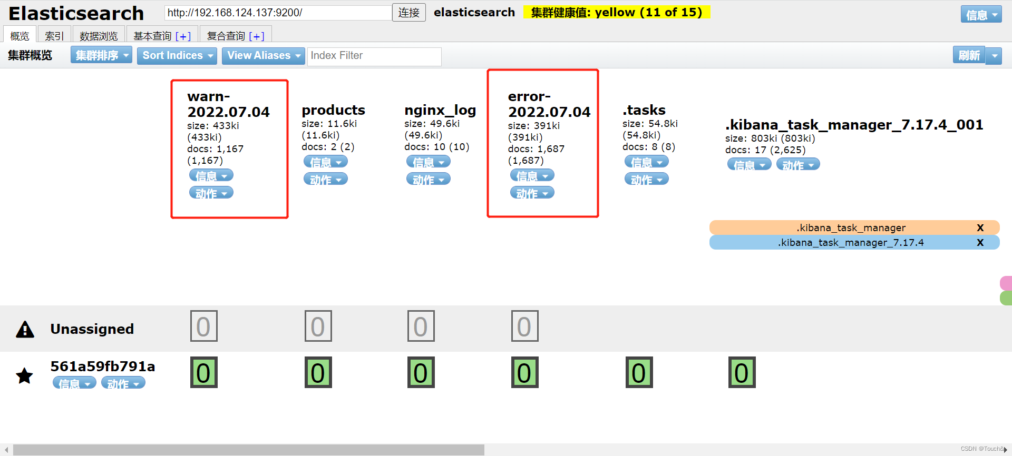Click green primary shard 0 of products

coord(318,372)
